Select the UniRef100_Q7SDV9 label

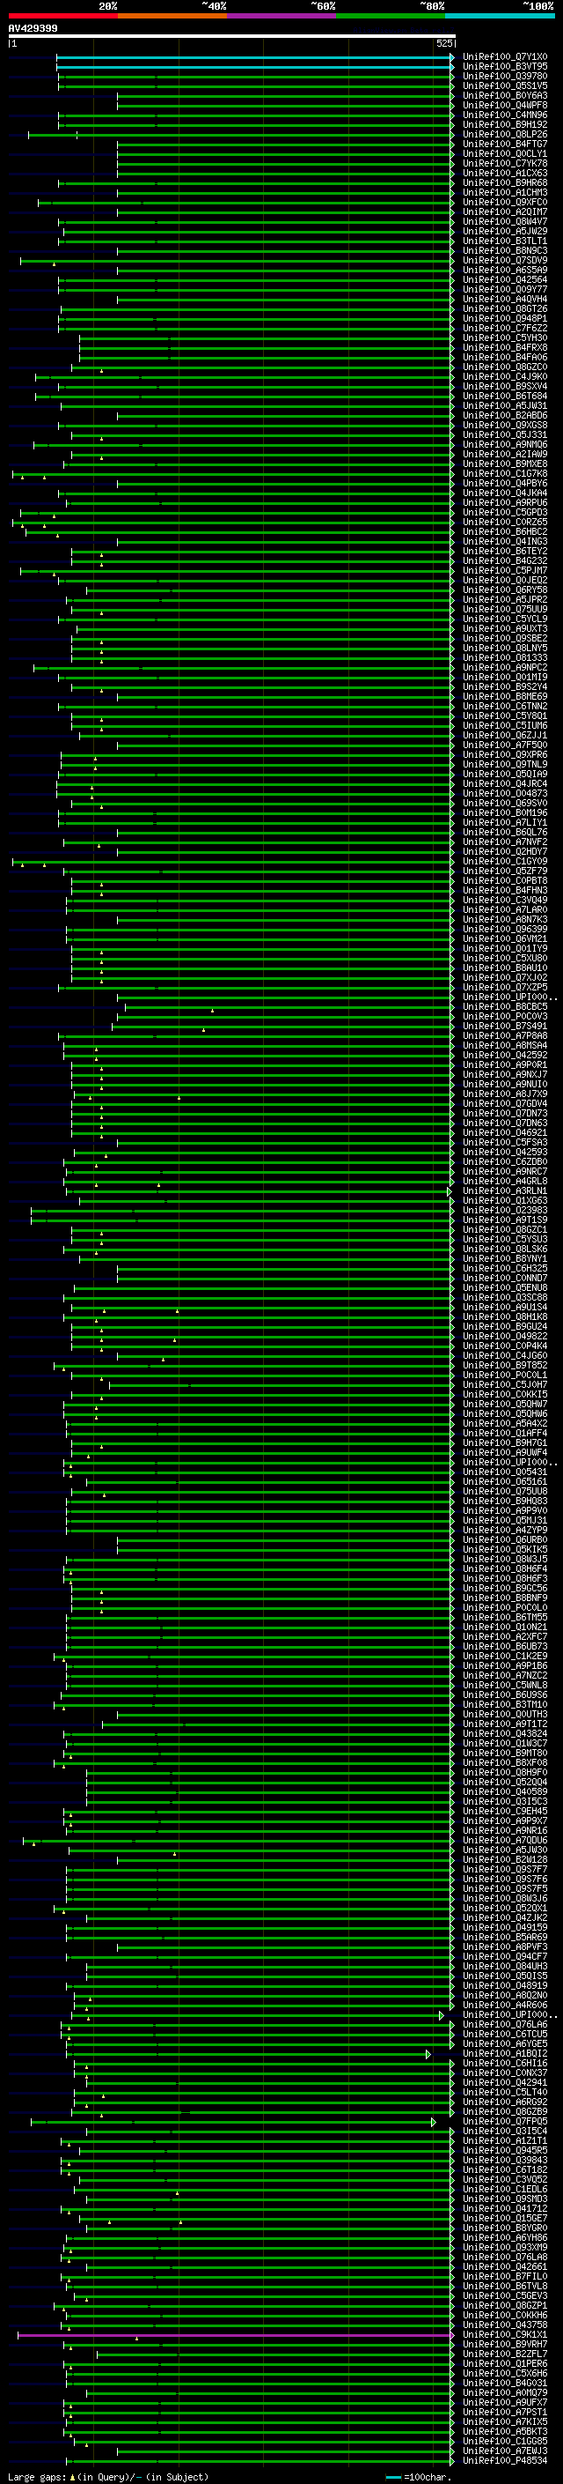pyautogui.click(x=505, y=260)
